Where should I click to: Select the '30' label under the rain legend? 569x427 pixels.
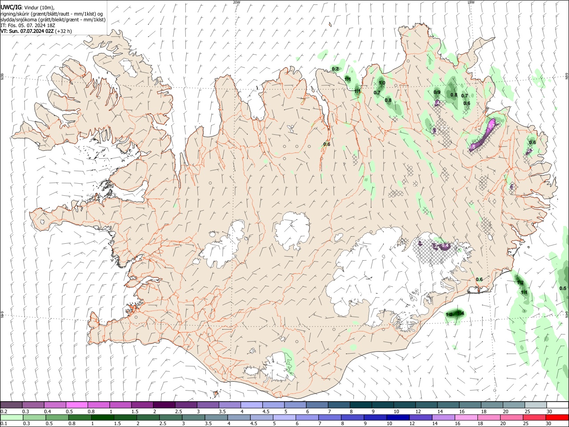point(549,424)
